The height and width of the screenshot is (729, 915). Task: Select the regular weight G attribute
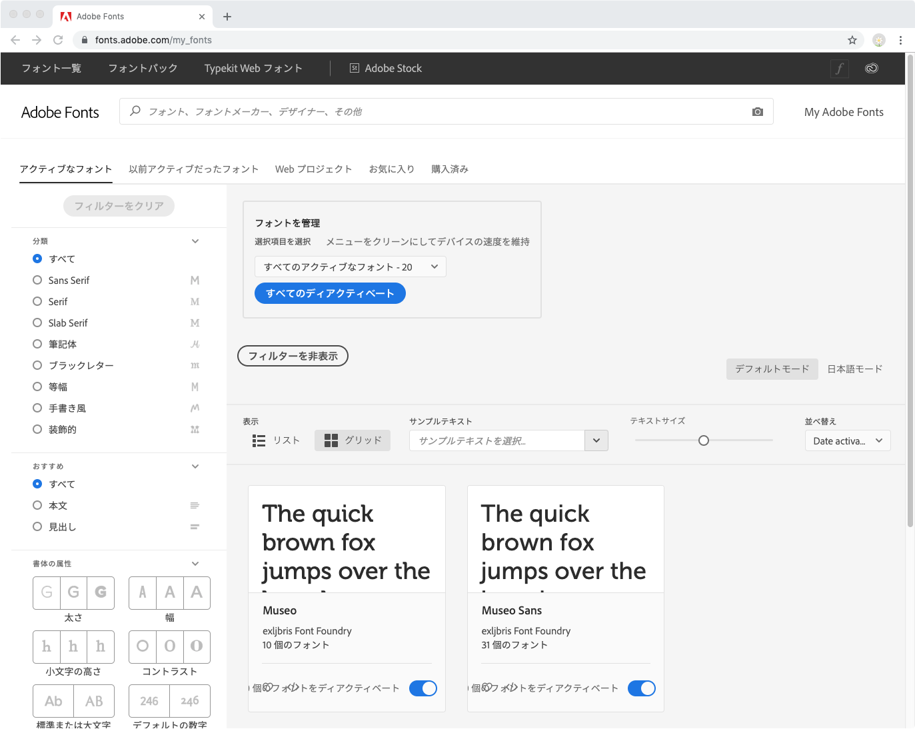tap(73, 592)
